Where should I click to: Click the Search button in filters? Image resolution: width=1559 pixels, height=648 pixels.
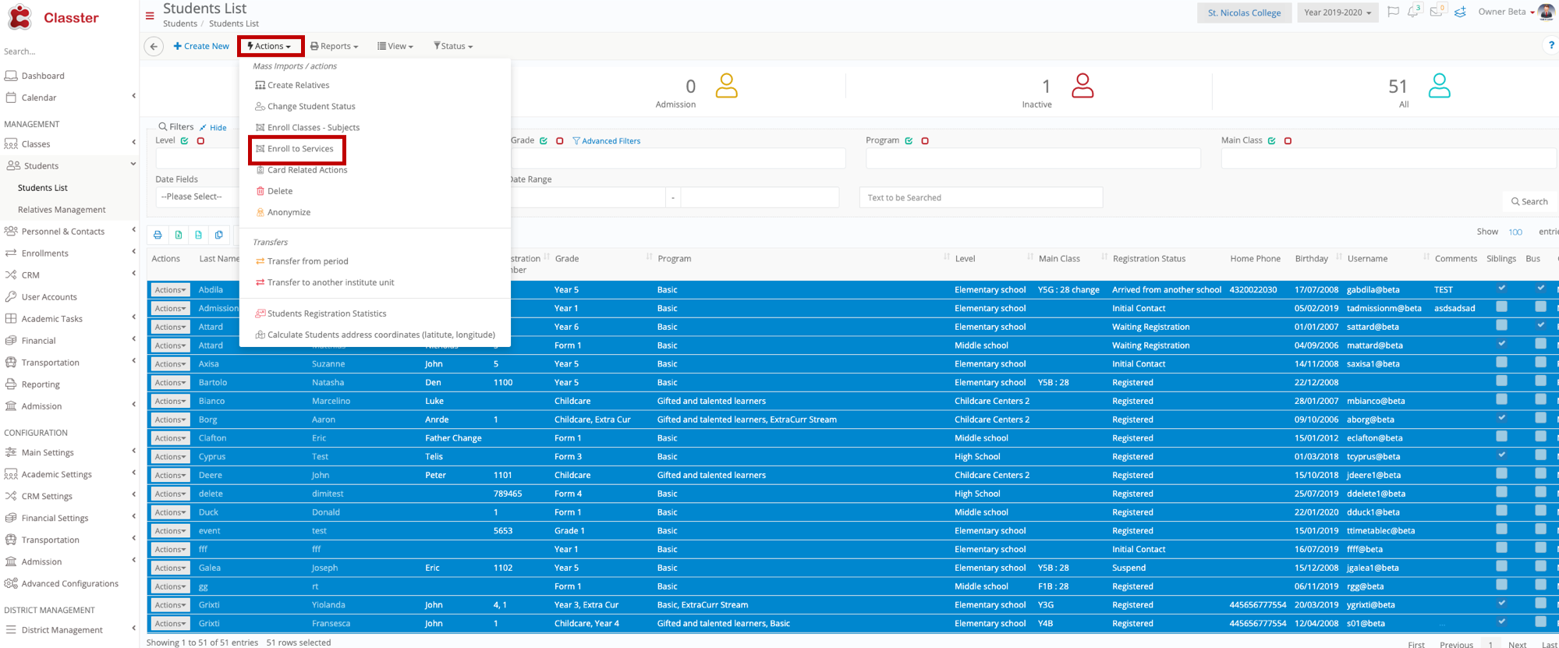pos(1529,201)
